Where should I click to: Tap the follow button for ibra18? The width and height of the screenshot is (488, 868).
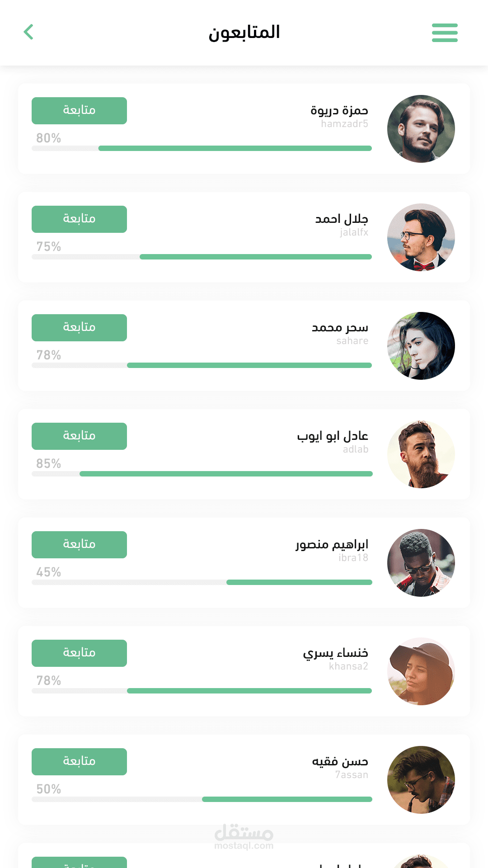pyautogui.click(x=79, y=545)
